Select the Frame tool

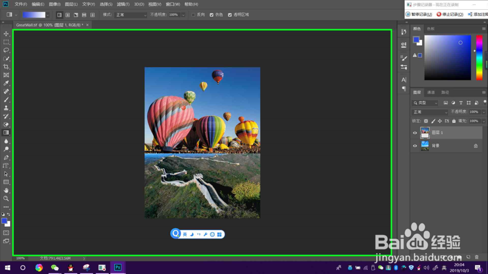[x=6, y=75]
